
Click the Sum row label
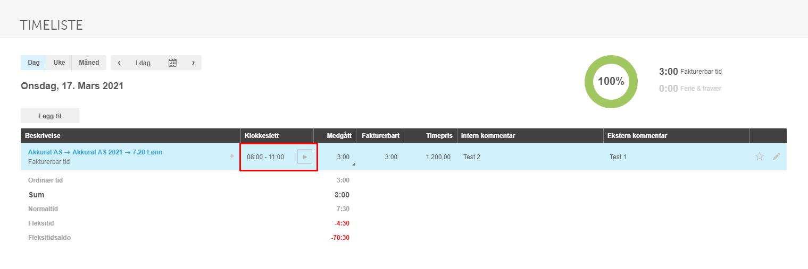36,195
